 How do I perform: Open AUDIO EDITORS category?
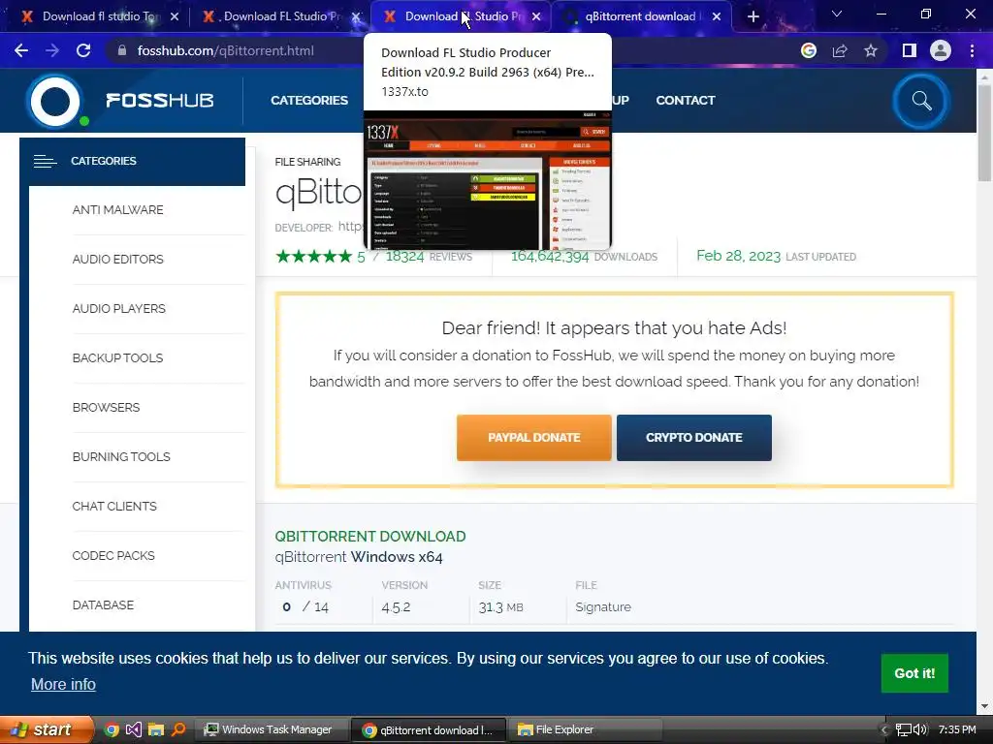tap(117, 260)
